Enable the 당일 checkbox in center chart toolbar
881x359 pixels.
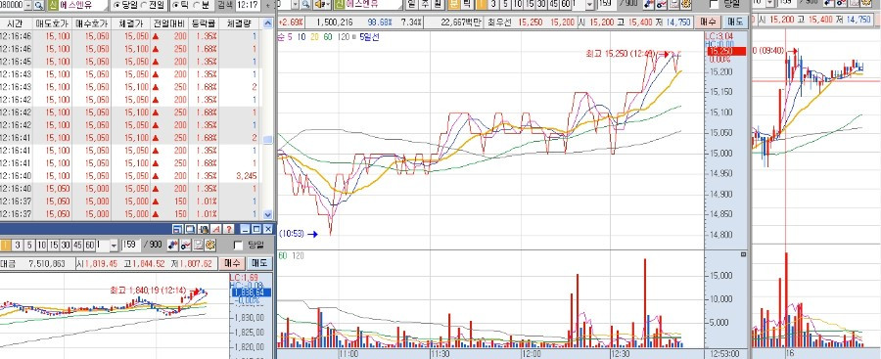pos(714,5)
